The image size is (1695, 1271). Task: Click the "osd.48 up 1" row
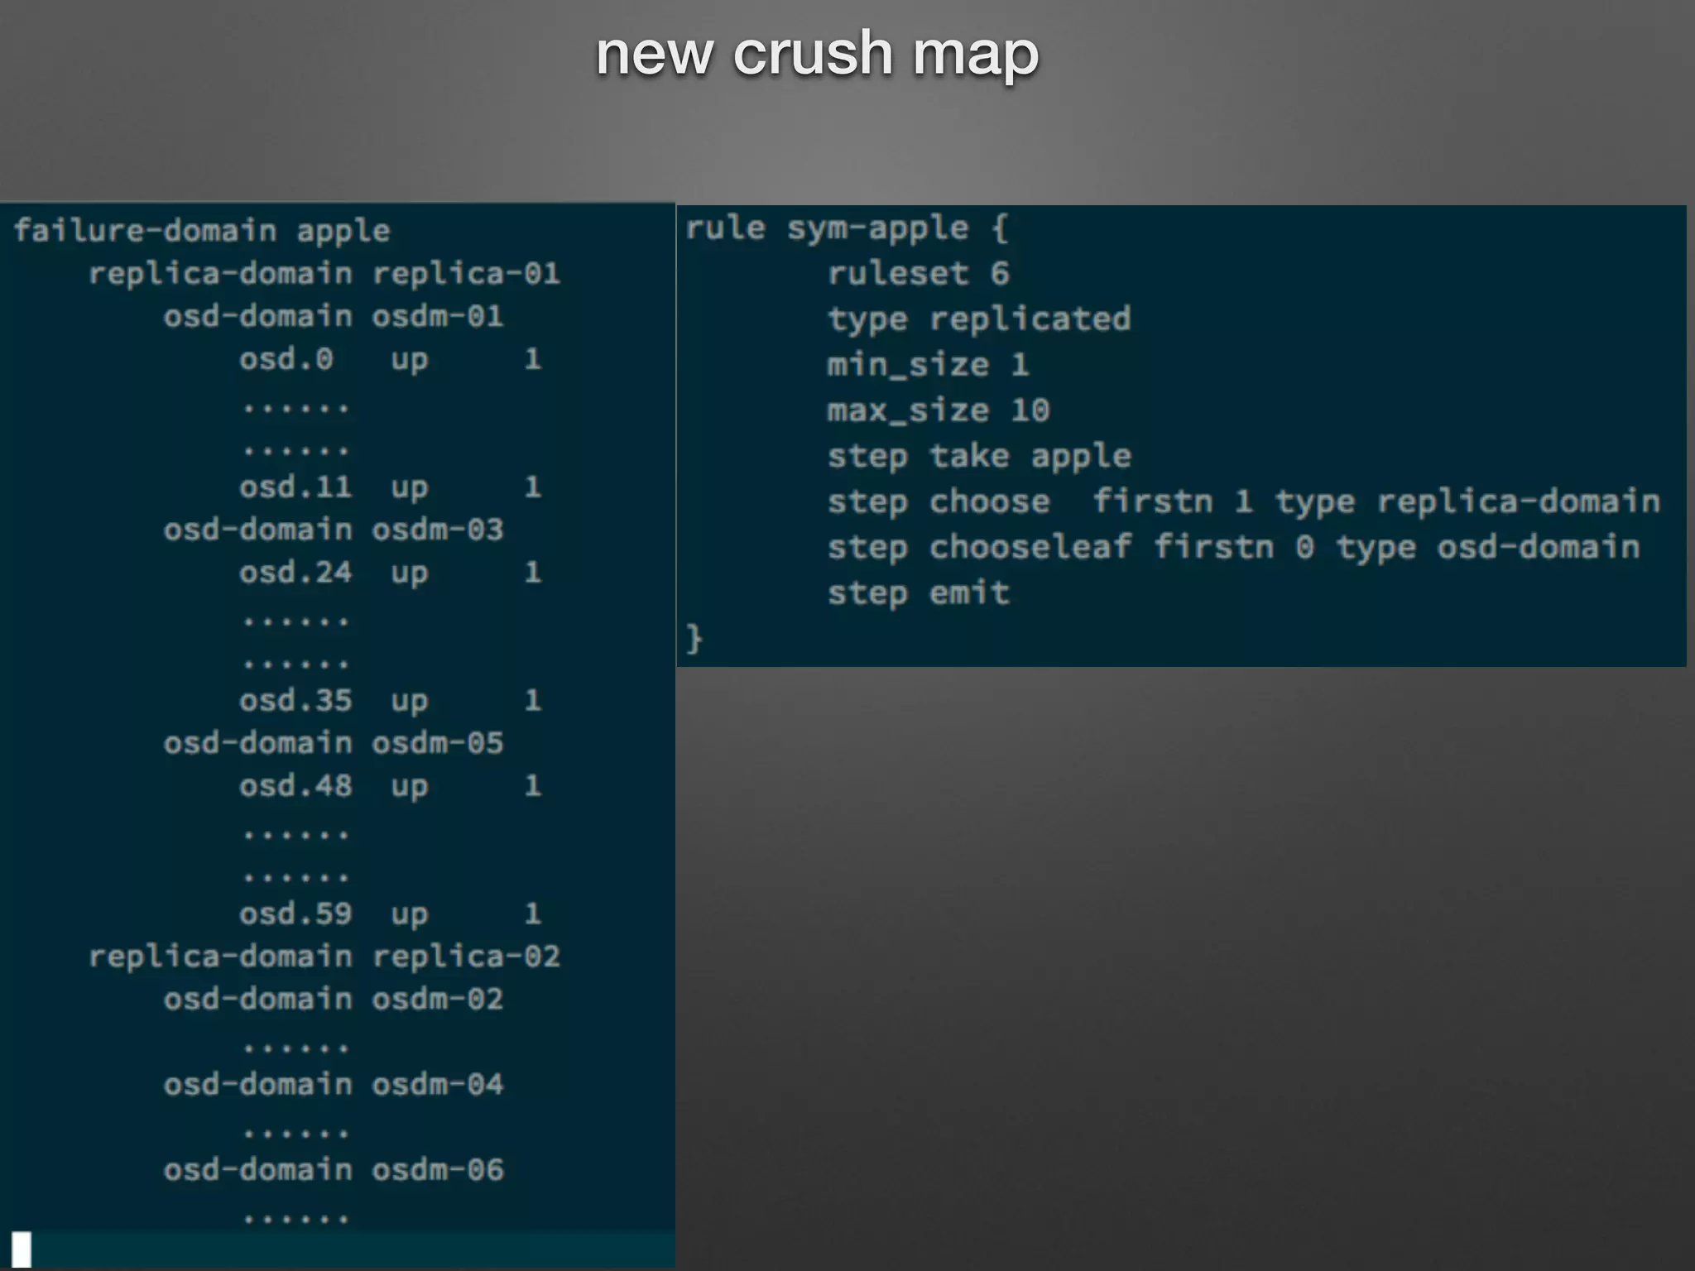[391, 786]
